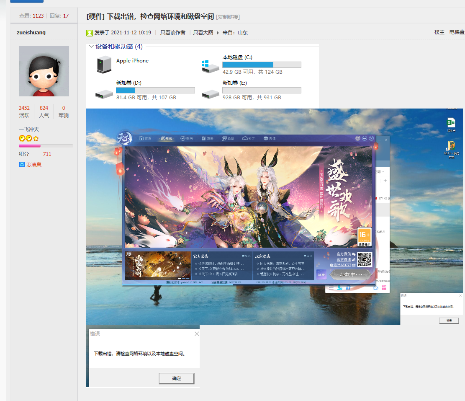Click the blue cloud icon in the background window
This screenshot has height=401, width=465.
pyautogui.click(x=375, y=287)
